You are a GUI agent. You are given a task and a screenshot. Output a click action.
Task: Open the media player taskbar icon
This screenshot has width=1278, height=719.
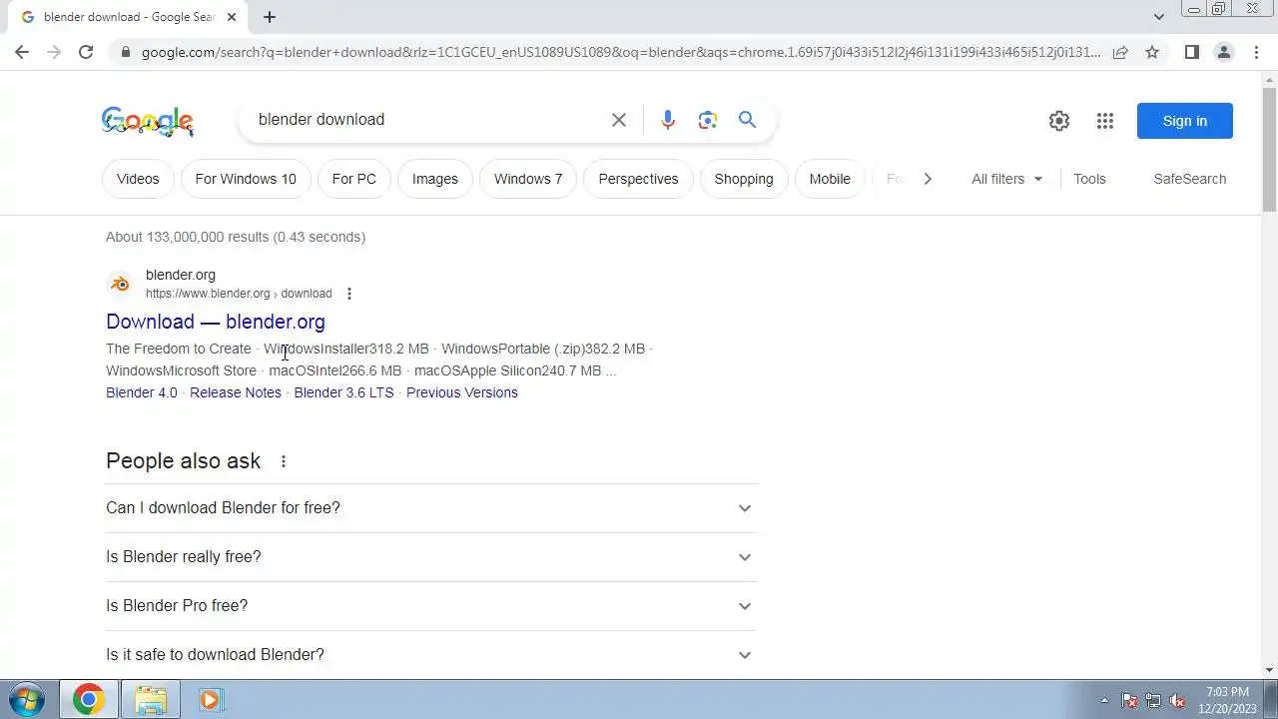(210, 700)
